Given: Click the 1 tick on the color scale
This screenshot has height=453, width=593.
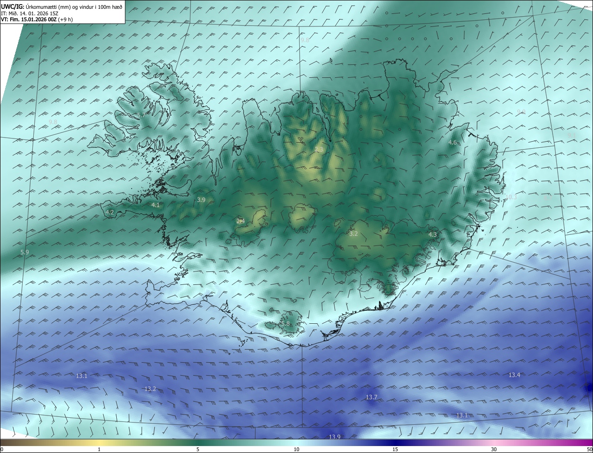Looking at the screenshot, I should coord(99,449).
